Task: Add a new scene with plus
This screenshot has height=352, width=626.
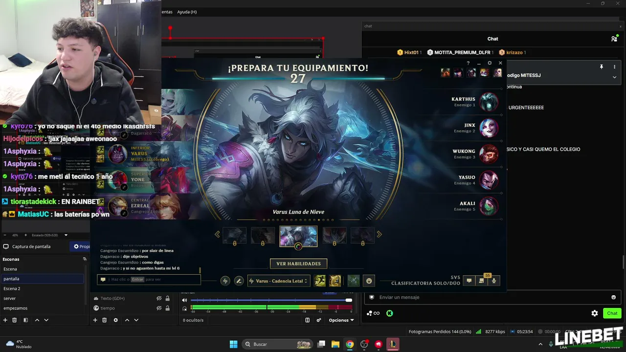Action: (5, 320)
